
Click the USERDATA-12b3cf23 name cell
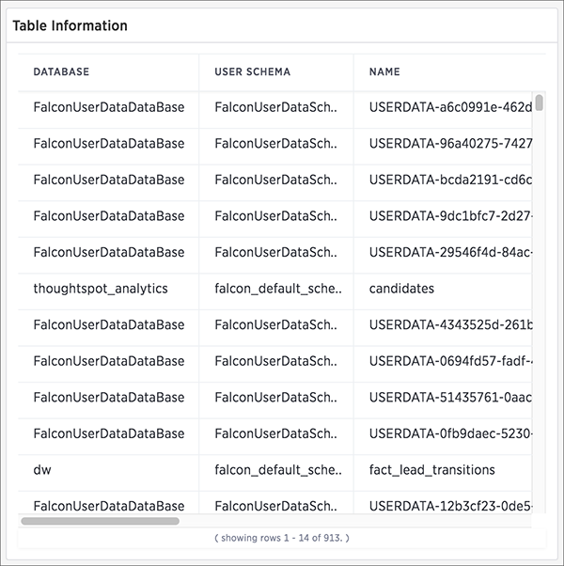pos(450,506)
